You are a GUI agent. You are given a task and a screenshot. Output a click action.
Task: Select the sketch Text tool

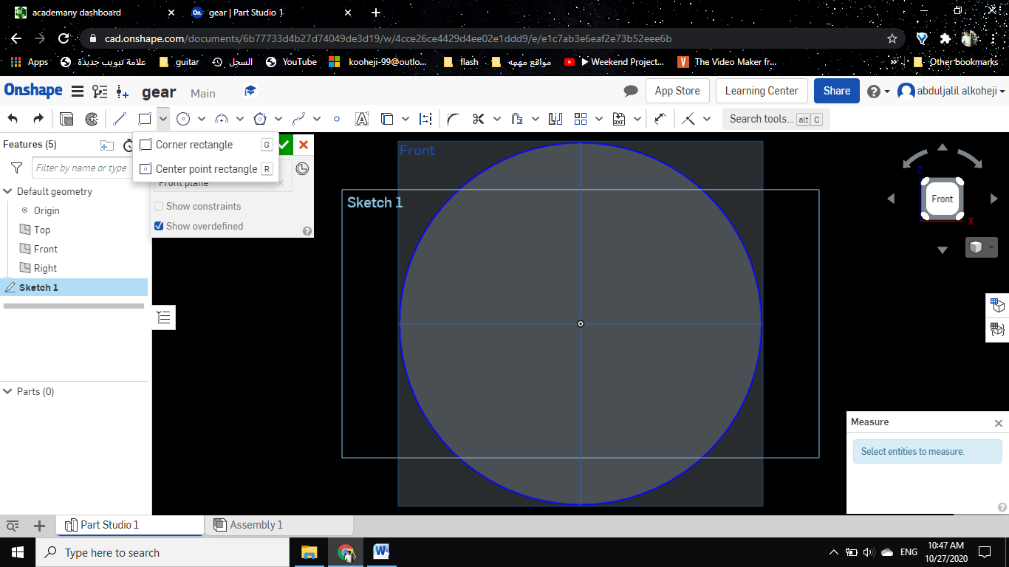coord(362,119)
